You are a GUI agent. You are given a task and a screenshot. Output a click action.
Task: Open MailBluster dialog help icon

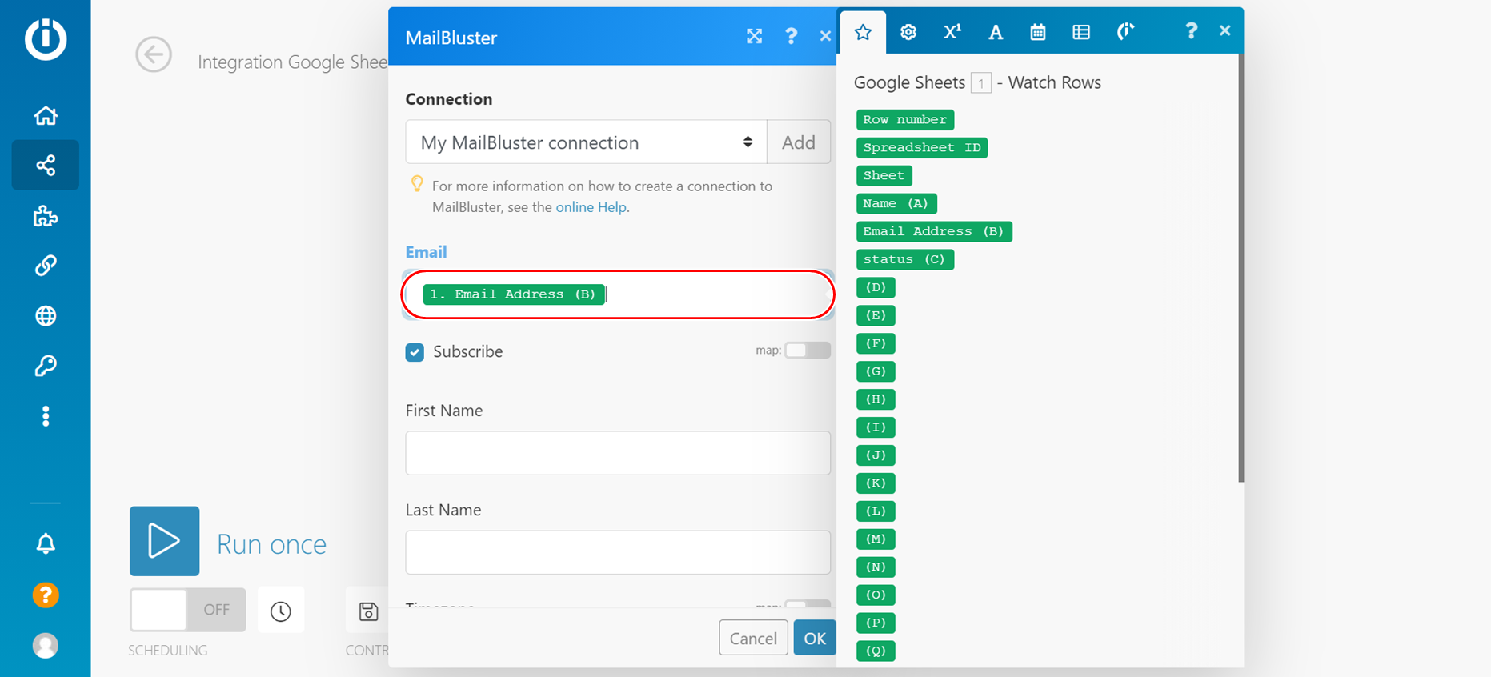click(x=791, y=36)
